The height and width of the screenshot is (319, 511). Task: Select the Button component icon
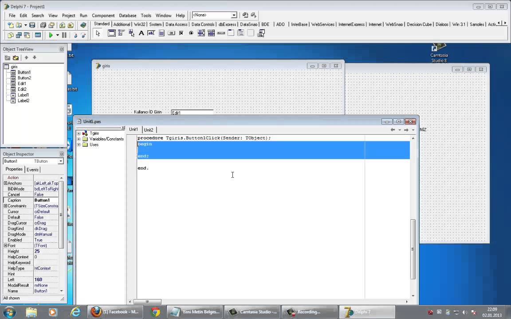click(x=171, y=33)
